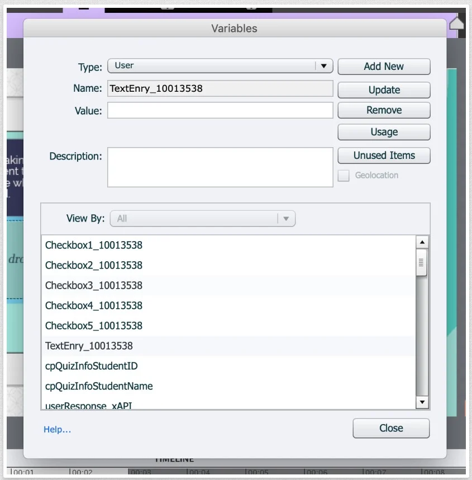This screenshot has height=480, width=472.
Task: Focus the Description text area
Action: [220, 167]
